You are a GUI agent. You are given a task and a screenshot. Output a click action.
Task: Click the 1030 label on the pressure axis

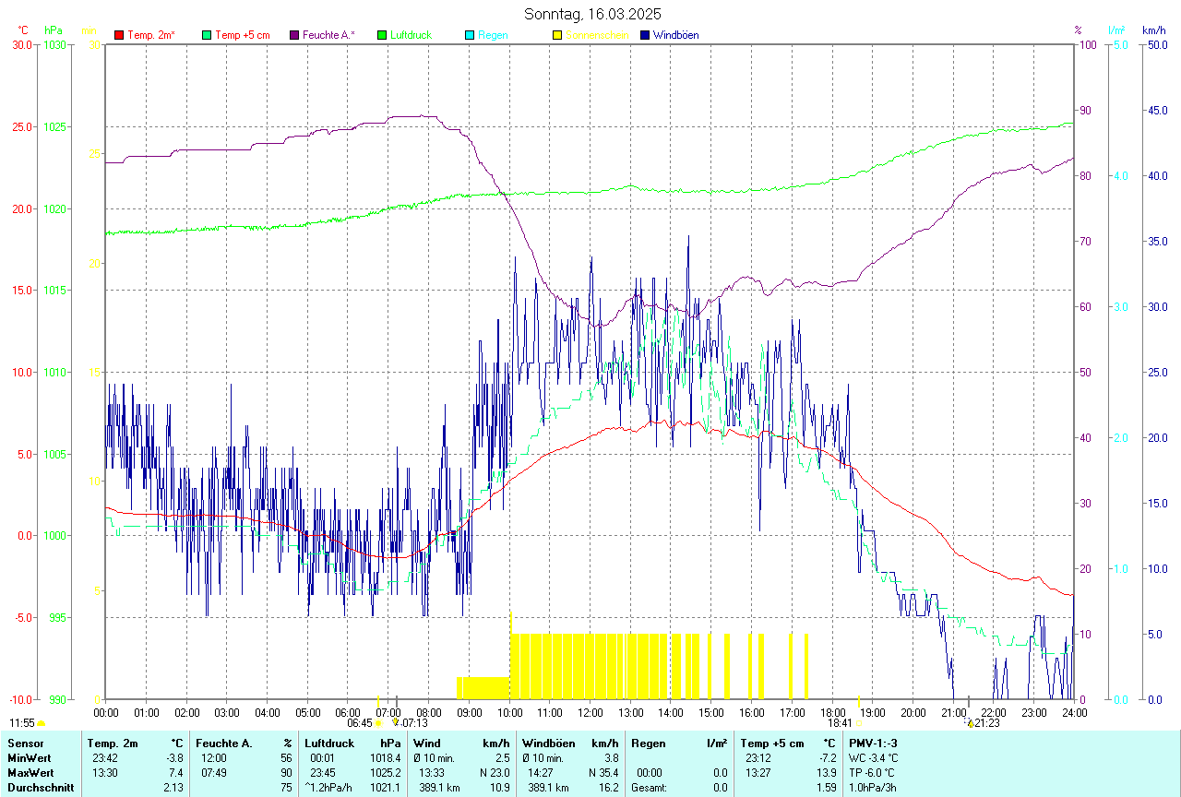tap(54, 44)
